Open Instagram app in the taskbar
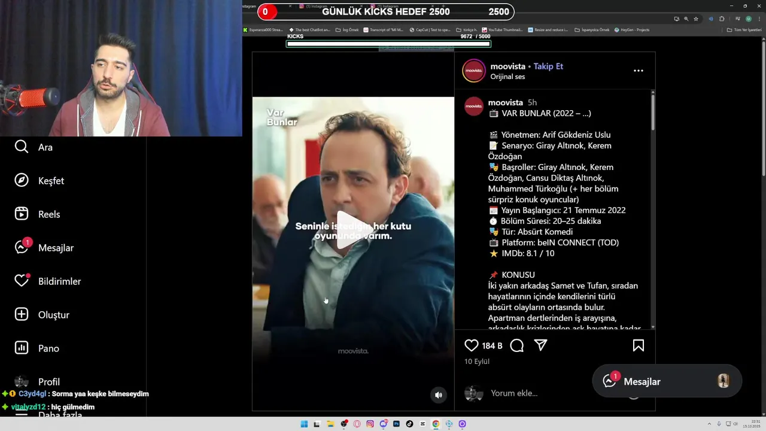This screenshot has width=766, height=431. click(x=370, y=424)
